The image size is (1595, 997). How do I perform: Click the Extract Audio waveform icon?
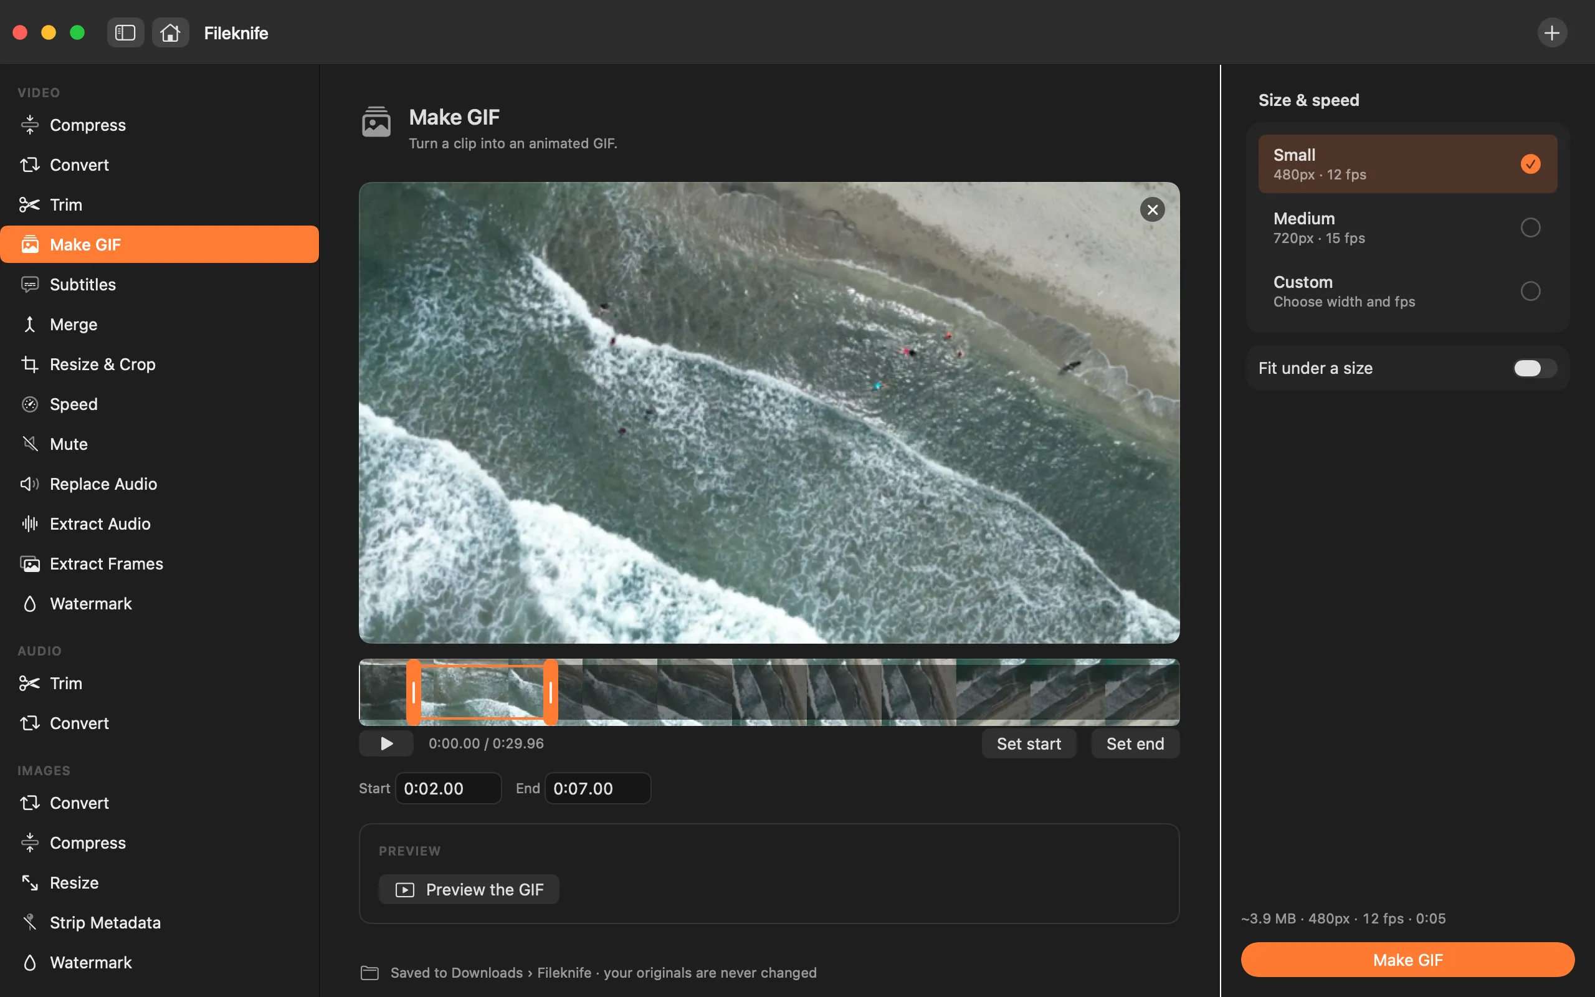point(30,523)
